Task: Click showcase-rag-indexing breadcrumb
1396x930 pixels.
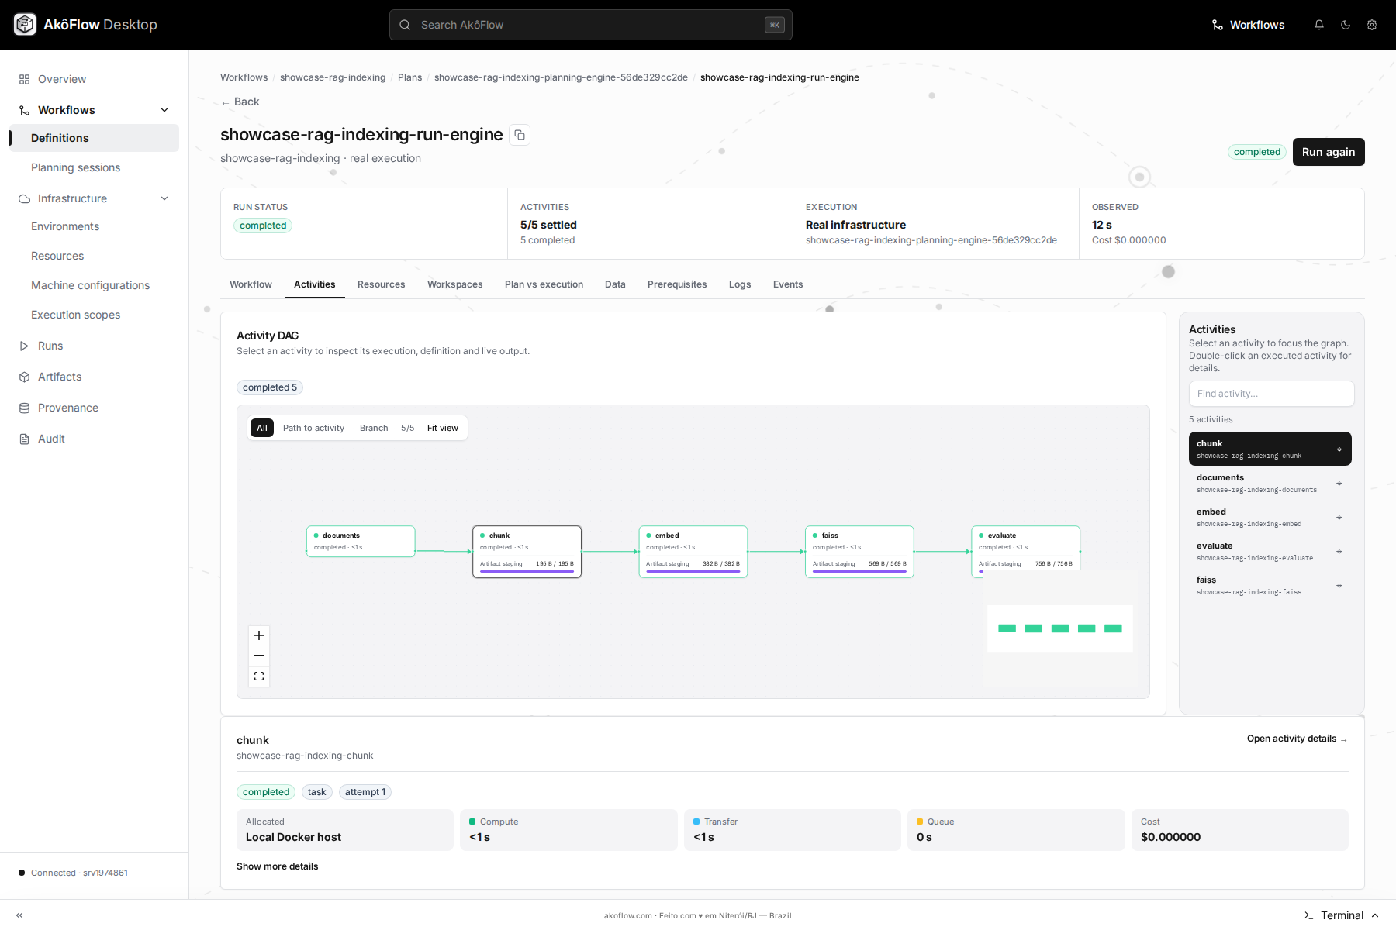Action: [333, 77]
